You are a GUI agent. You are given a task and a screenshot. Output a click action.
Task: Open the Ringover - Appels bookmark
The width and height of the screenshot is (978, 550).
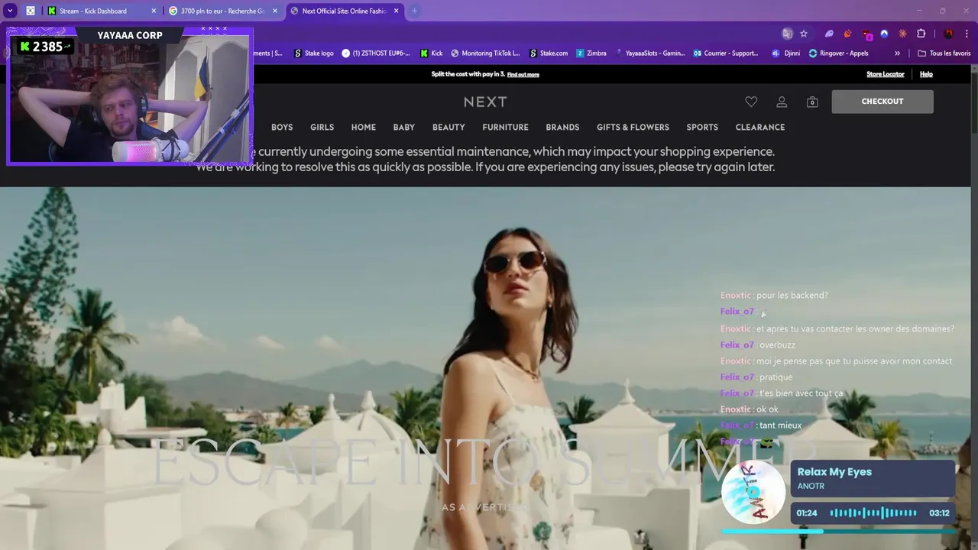pos(838,53)
